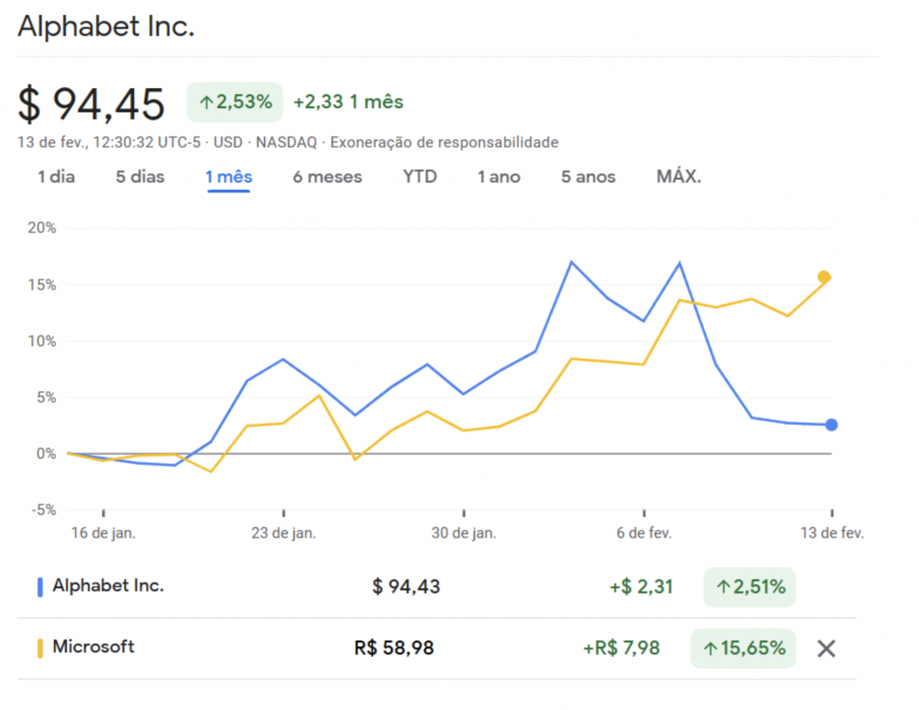This screenshot has height=710, width=919.
Task: Switch to the 5 dias tab
Action: (x=139, y=177)
